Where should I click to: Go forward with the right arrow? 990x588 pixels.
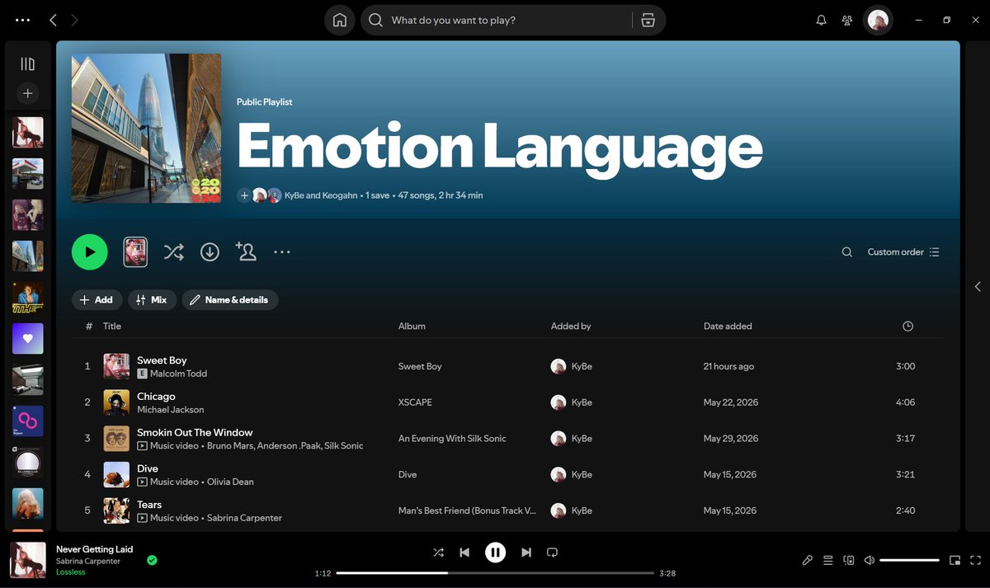75,20
